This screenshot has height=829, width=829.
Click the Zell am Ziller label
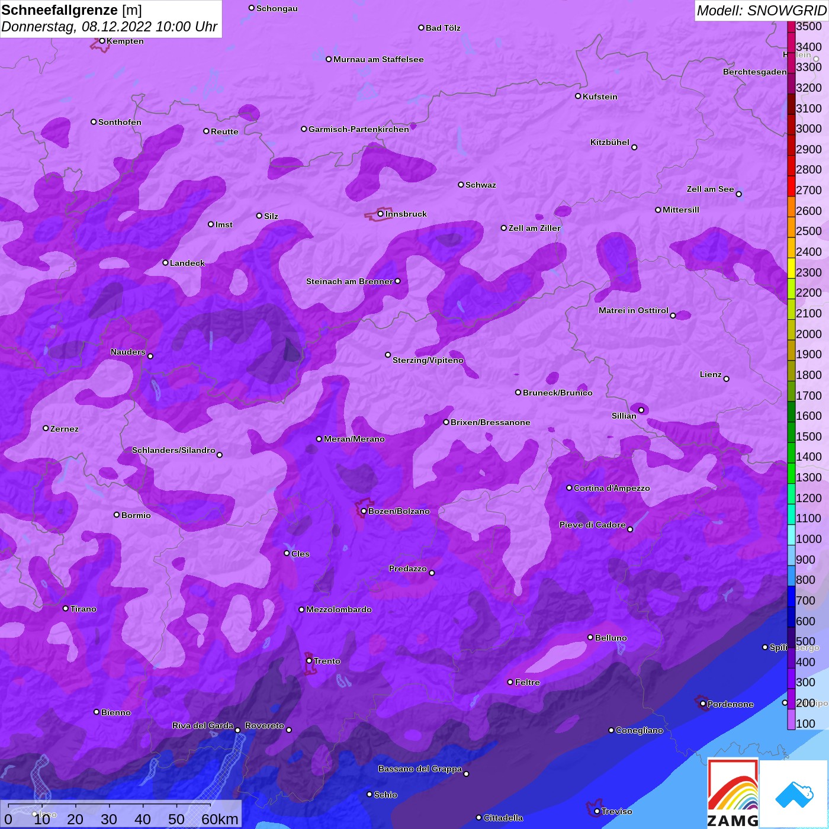pyautogui.click(x=534, y=228)
